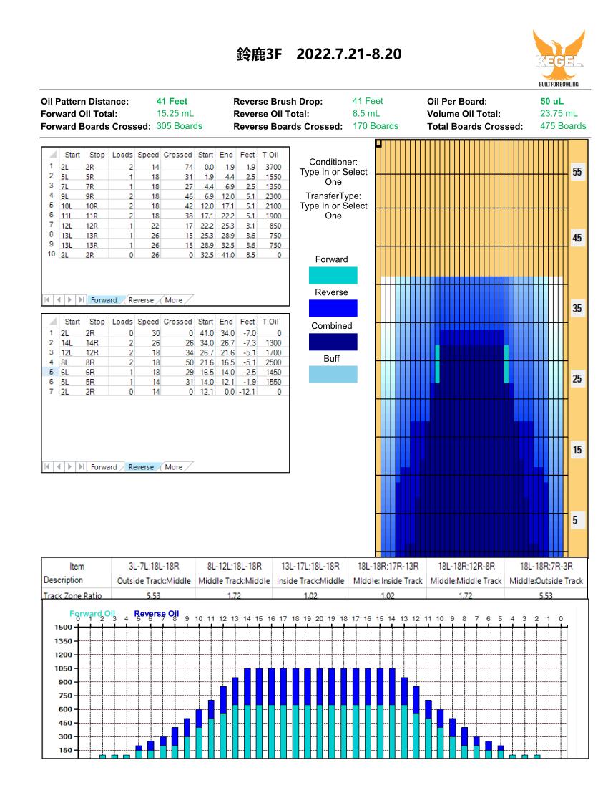Click the page title '鈴鹿3F 2022.7.21-8.20'
This screenshot has height=788, width=608.
319,54
